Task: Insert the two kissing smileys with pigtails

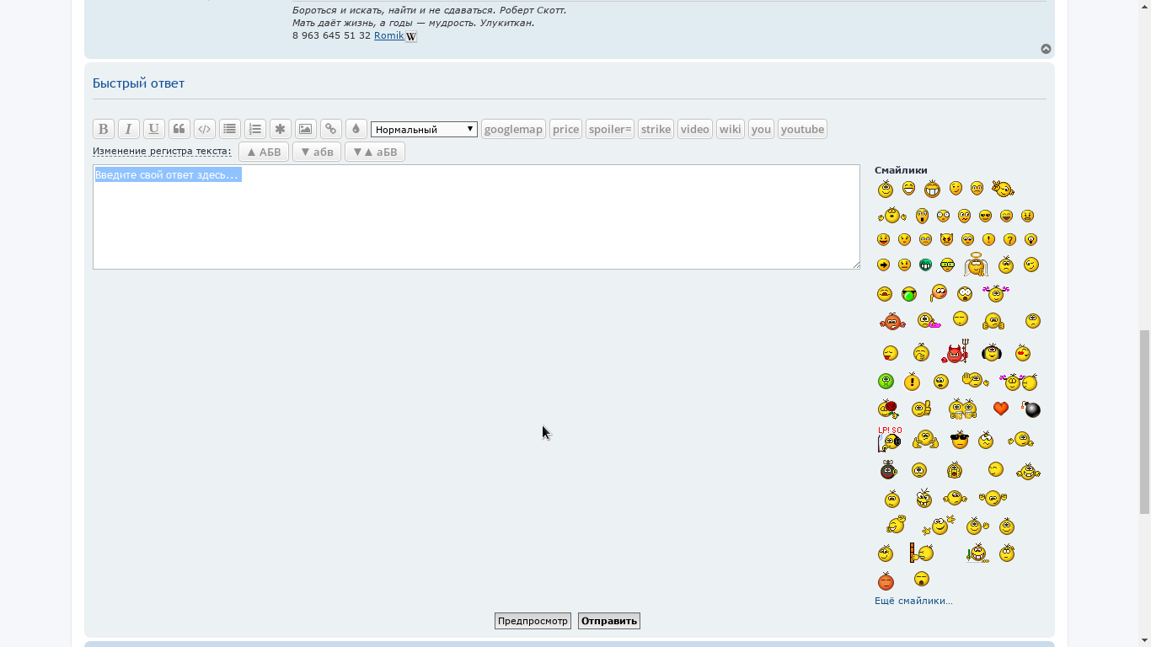Action: tap(1018, 382)
